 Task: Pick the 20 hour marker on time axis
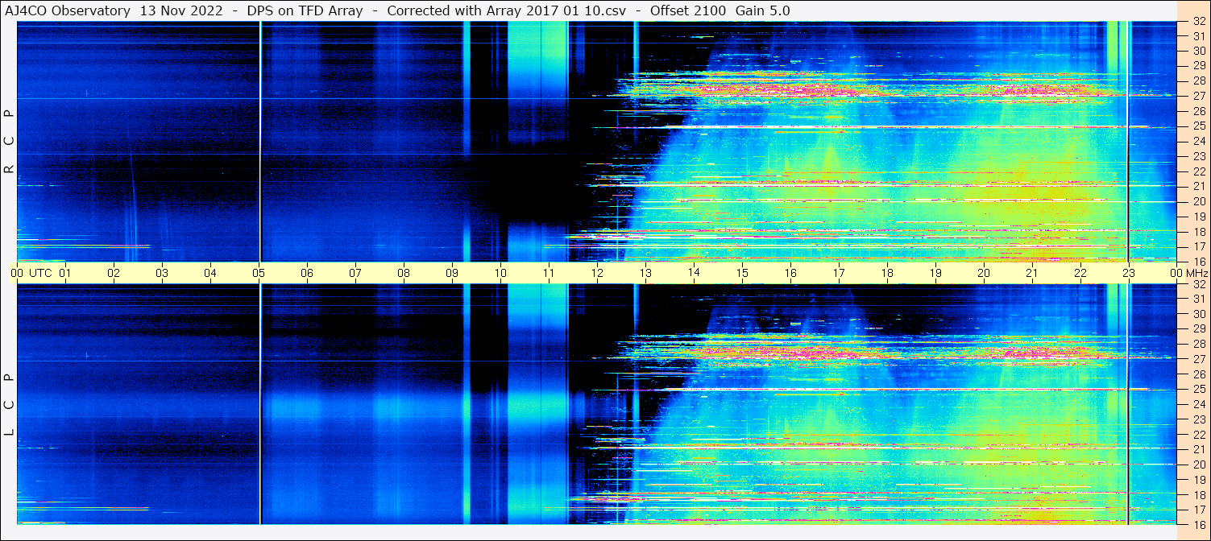[984, 273]
